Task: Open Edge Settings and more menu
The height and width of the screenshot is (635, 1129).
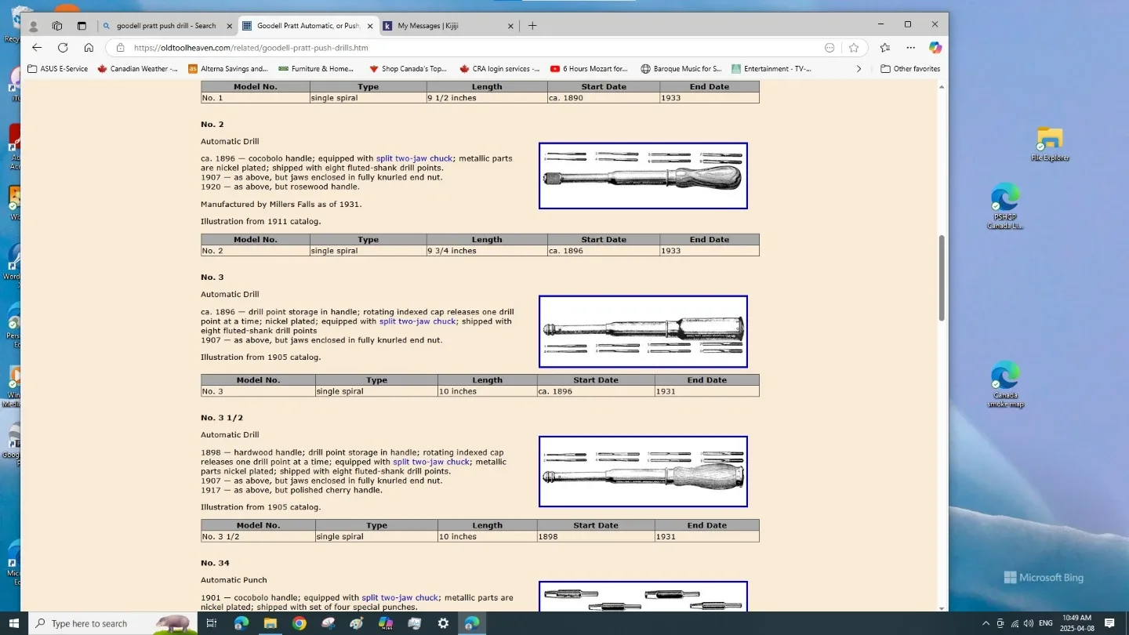Action: point(910,48)
